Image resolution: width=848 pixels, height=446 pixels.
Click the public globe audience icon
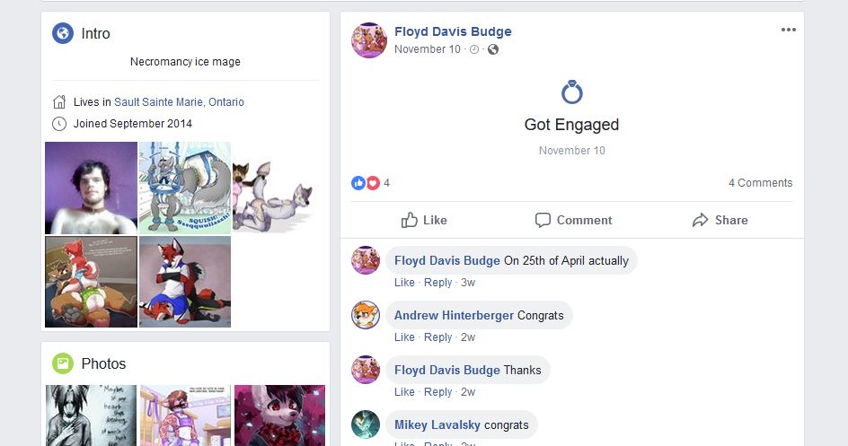[492, 49]
